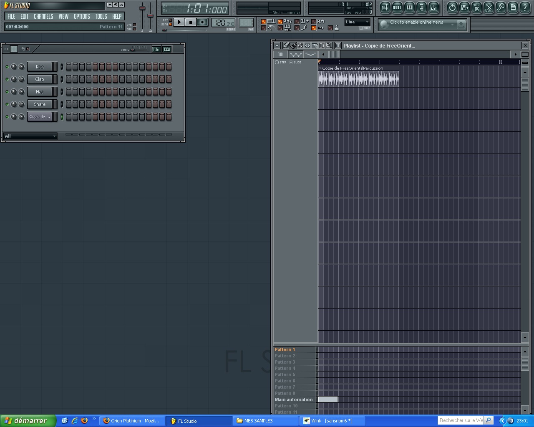
Task: Select the Slice tool in Playlist
Action: pos(315,45)
